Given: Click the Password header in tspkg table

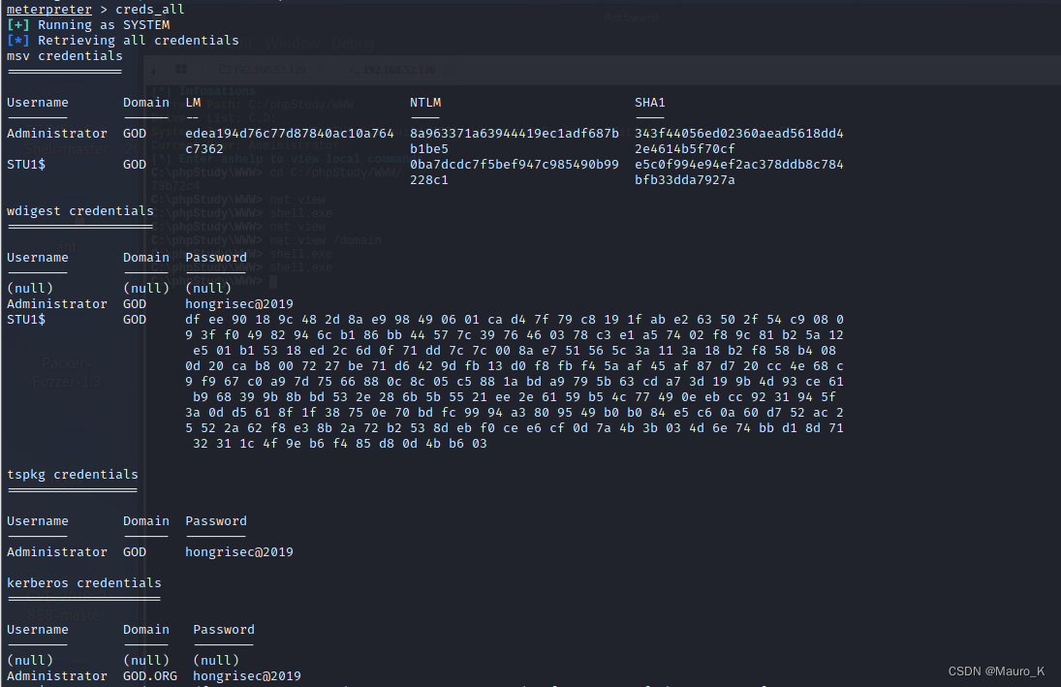Looking at the screenshot, I should click(216, 521).
